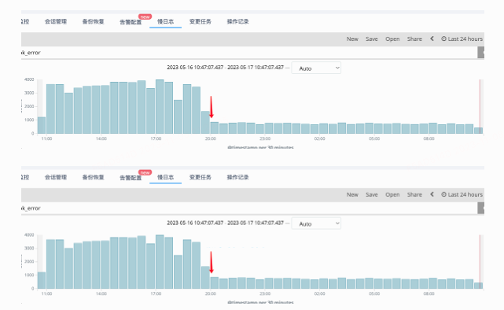Click New in the upper panel toolbar
Viewport: 504px width, 310px height.
pyautogui.click(x=352, y=39)
